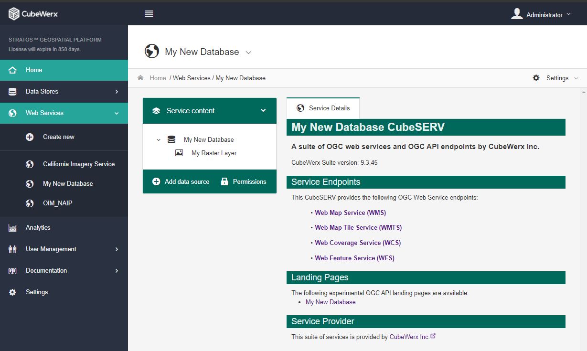Collapse the Service content panel chevron
The width and height of the screenshot is (587, 351).
pos(263,110)
